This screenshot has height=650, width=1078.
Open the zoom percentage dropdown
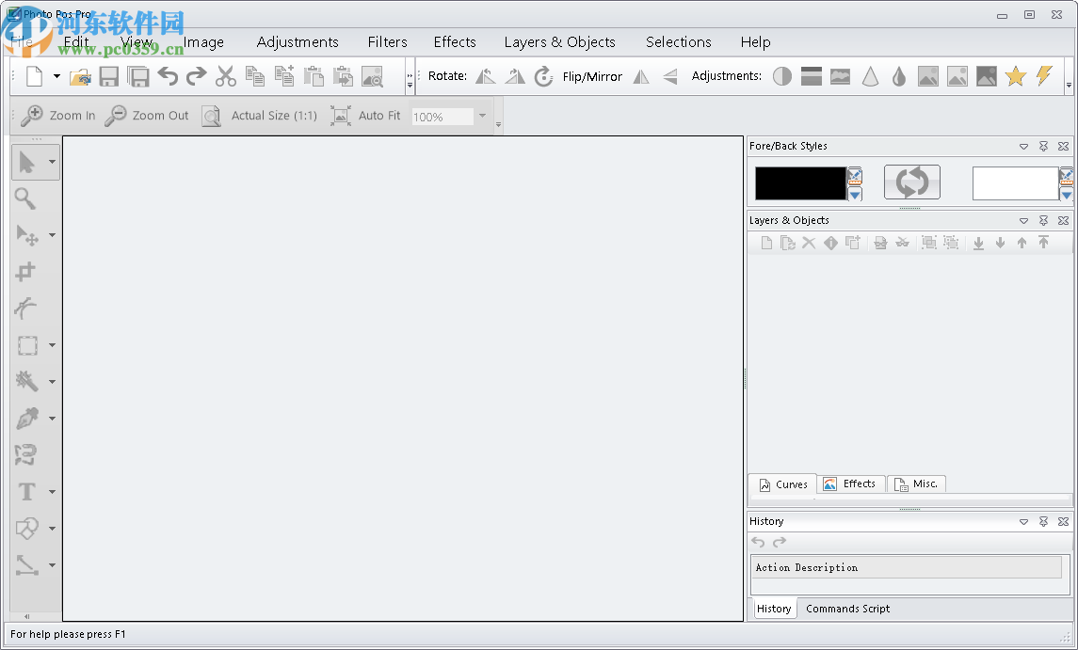tap(482, 117)
